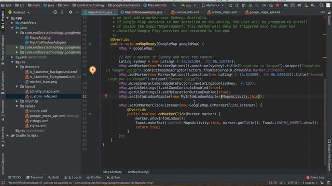332x186 pixels.
Task: Click override gutter icon beside onMarkerClick
Action: tap(90, 114)
